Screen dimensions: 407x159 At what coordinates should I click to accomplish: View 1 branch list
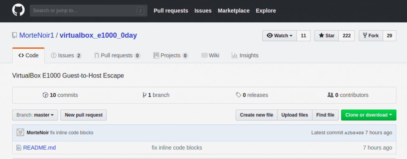click(156, 95)
